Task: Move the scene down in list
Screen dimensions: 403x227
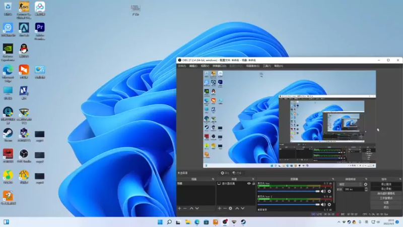Action: click(197, 208)
